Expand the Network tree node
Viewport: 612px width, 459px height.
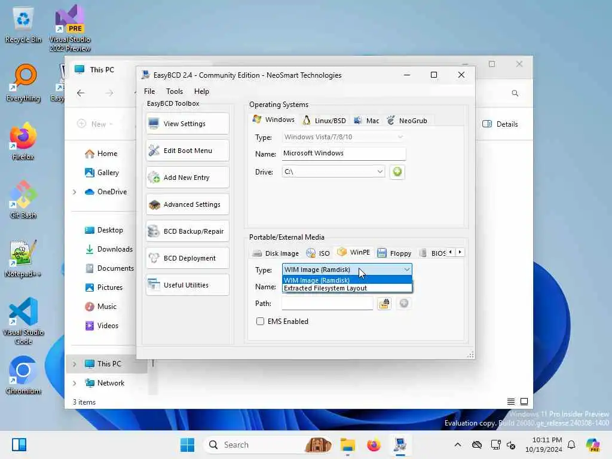(74, 383)
